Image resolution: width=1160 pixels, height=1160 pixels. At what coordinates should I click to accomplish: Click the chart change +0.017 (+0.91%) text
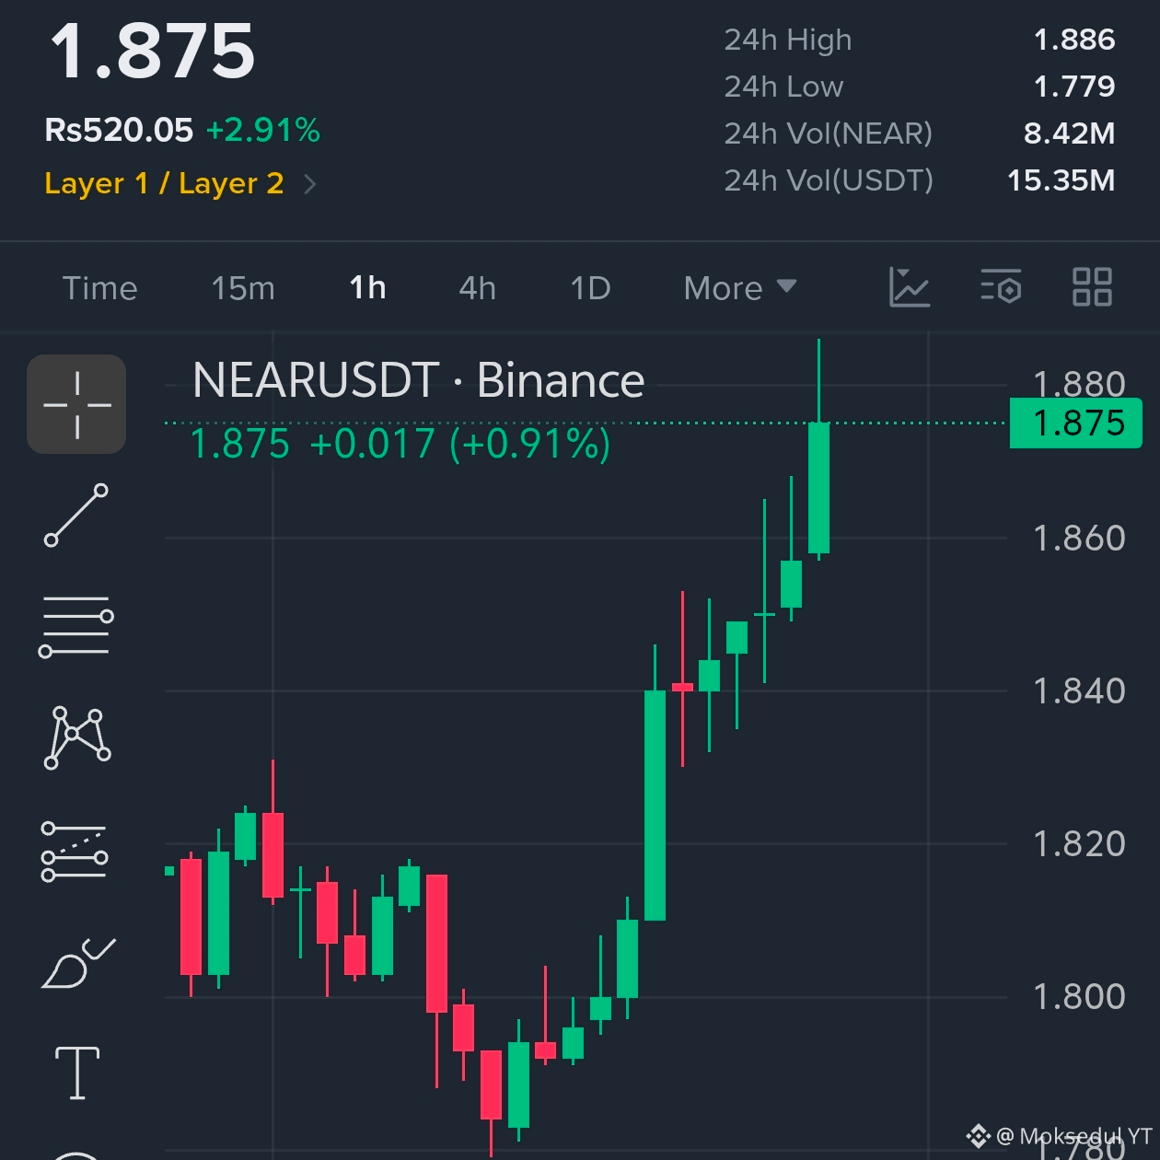point(460,444)
